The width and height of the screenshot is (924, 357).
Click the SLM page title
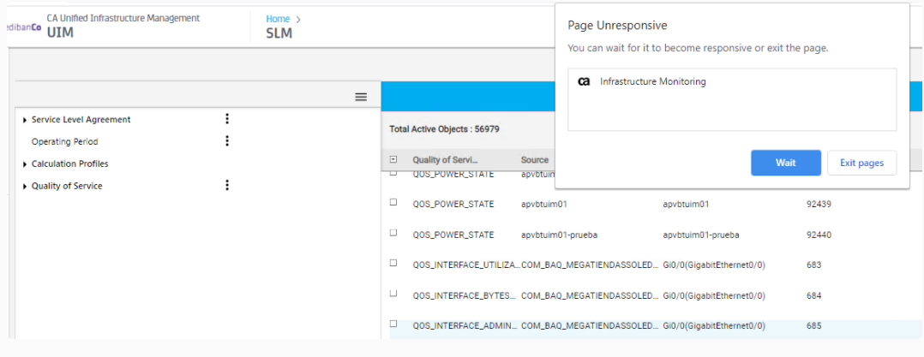[x=279, y=33]
